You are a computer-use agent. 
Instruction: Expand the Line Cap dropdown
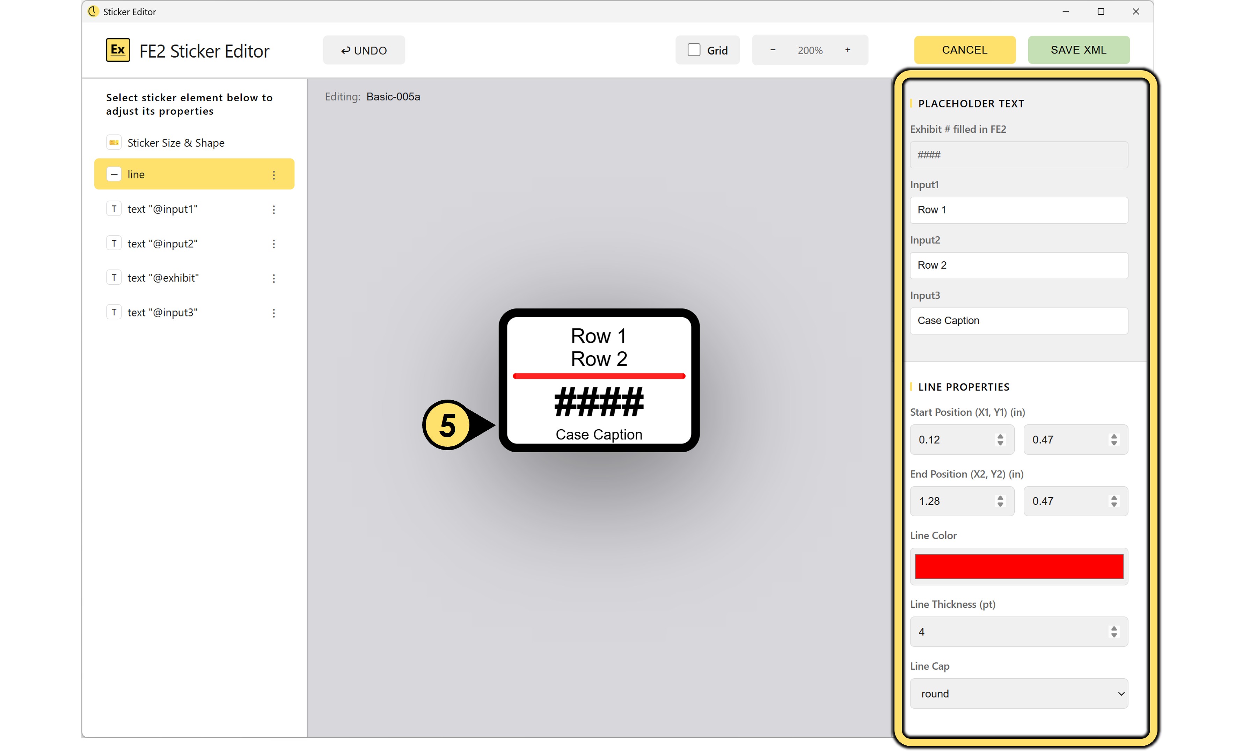tap(1018, 693)
